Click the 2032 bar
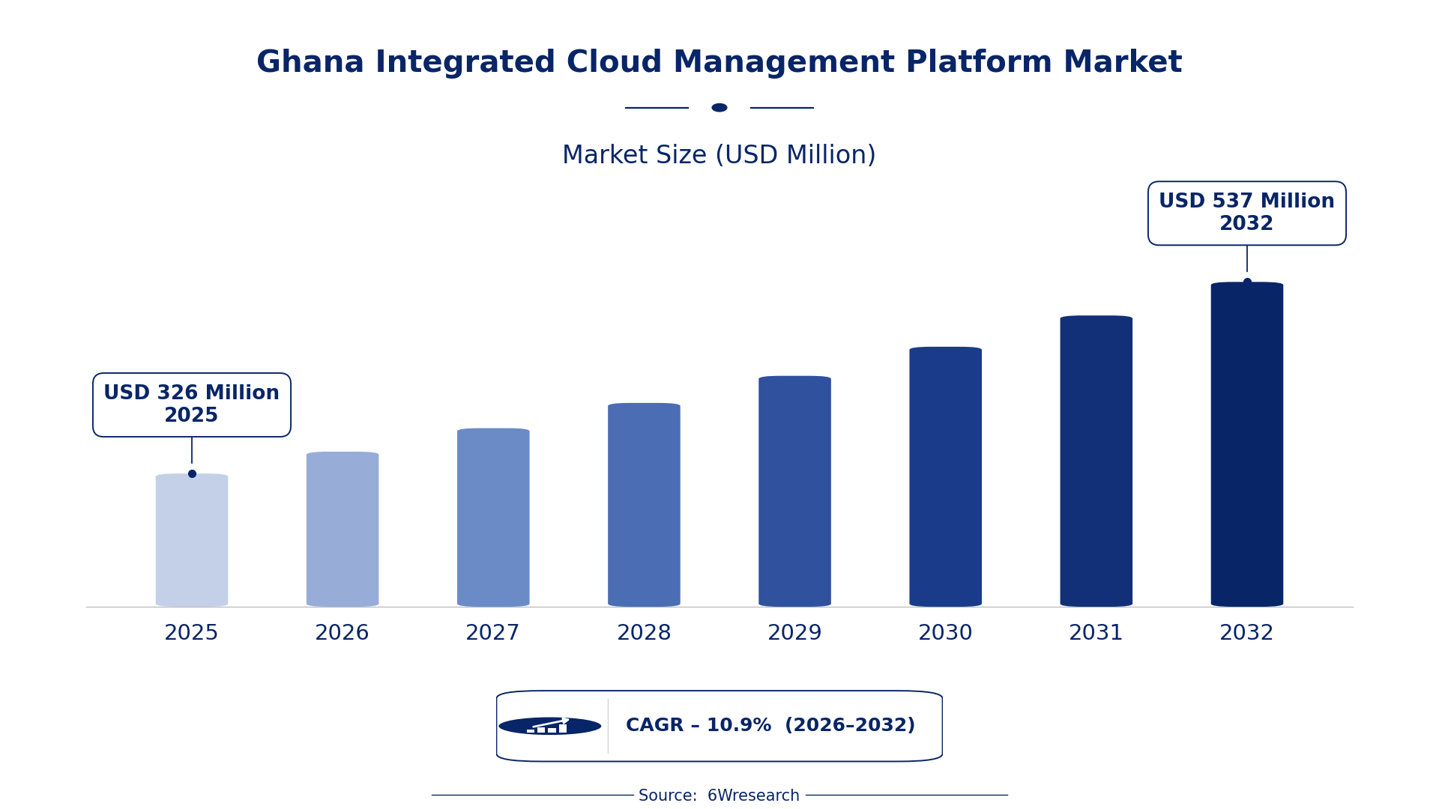Image resolution: width=1439 pixels, height=809 pixels. coord(1247,444)
